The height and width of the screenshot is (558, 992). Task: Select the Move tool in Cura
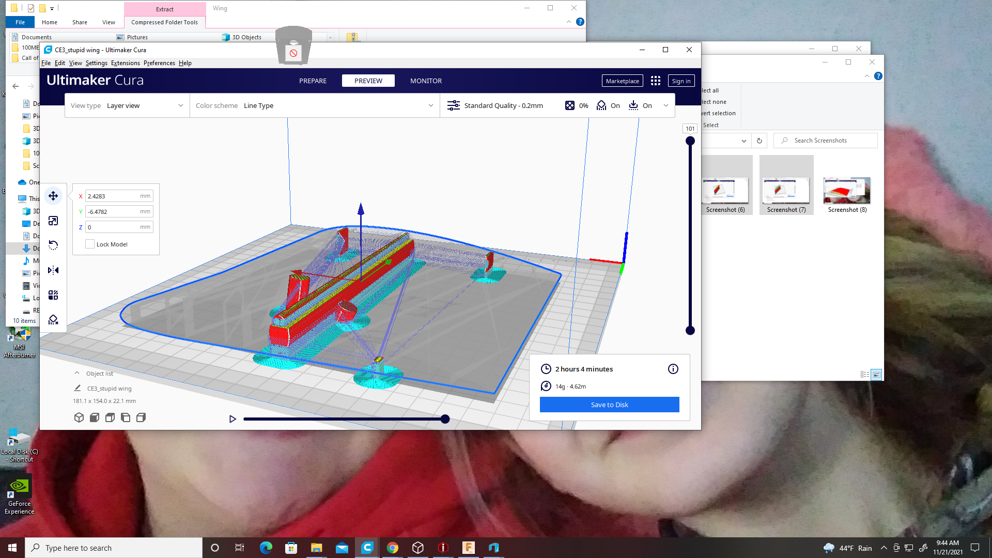(53, 196)
